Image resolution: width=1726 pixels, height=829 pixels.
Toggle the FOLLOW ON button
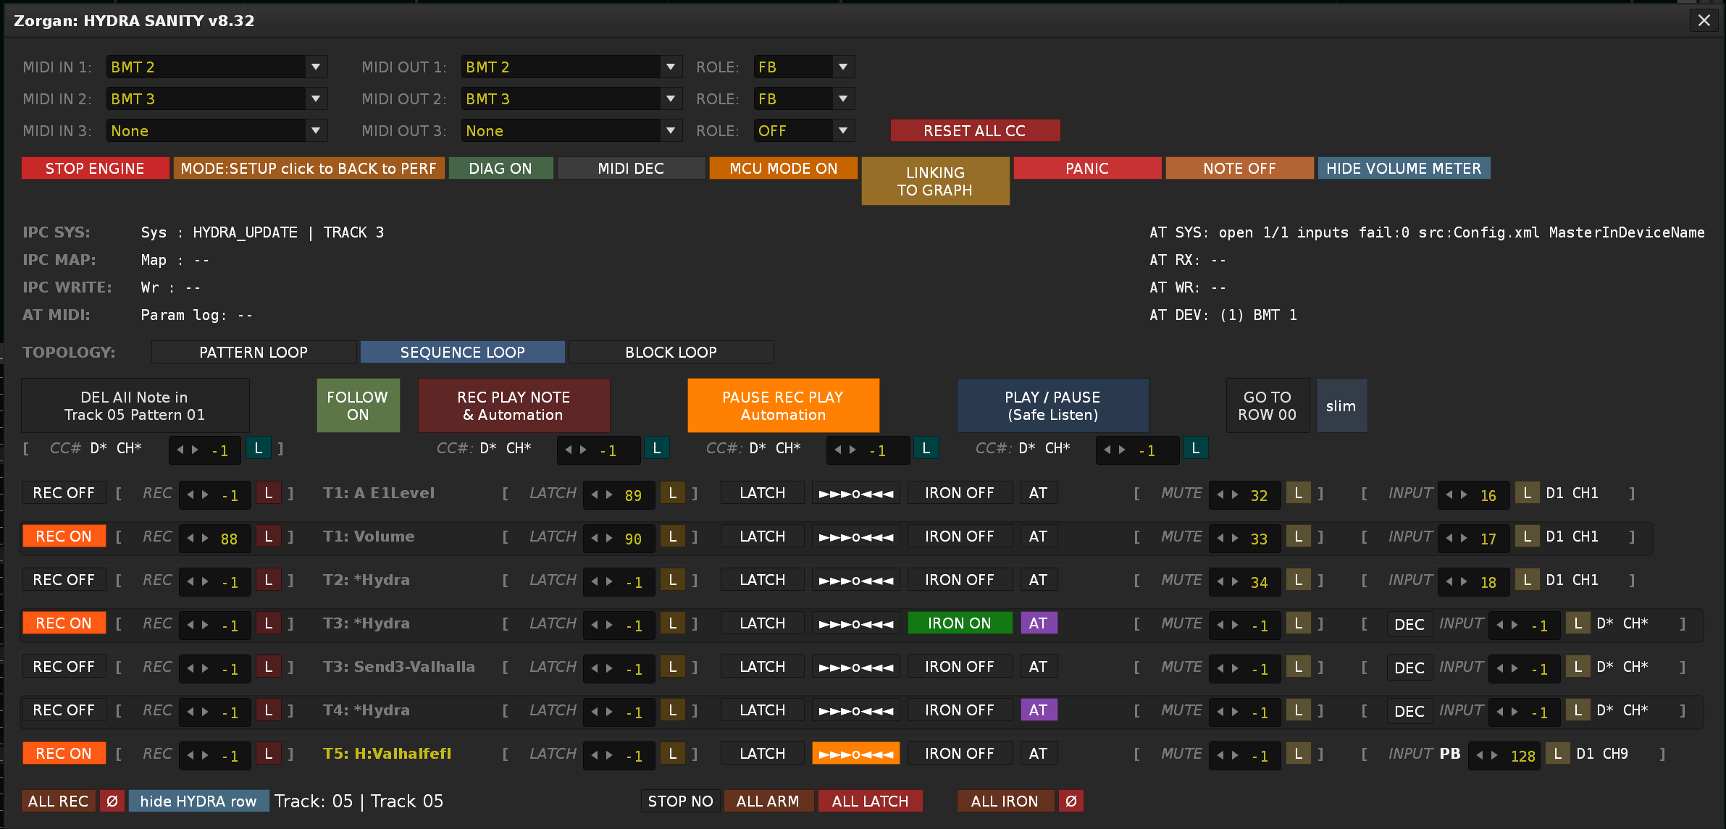pos(358,405)
